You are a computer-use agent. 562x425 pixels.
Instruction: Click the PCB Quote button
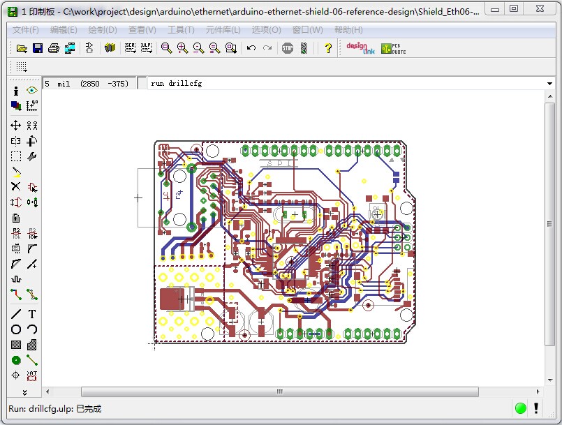(x=393, y=48)
